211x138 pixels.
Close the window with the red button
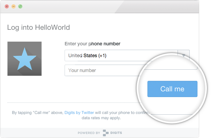coord(7,6)
